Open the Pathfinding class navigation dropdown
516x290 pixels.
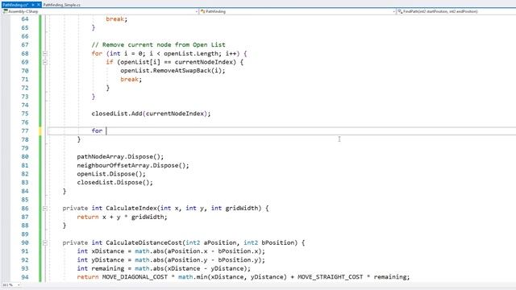pyautogui.click(x=298, y=11)
